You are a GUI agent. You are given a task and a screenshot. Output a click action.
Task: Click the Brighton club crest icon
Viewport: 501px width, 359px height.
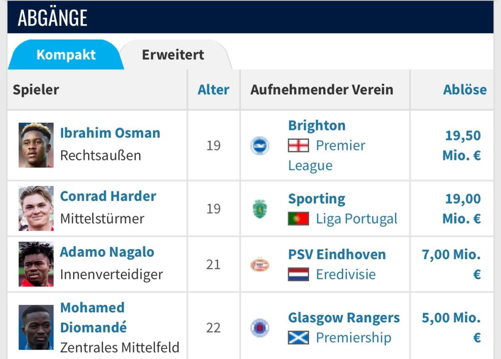coord(260,146)
